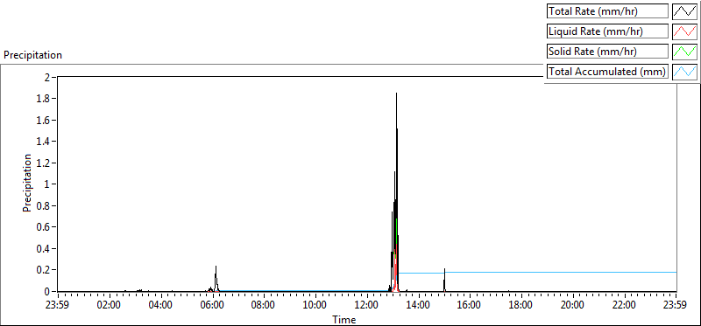Screen dimensions: 701x326
Task: Click the Precipitation chart title
Action: (x=32, y=55)
